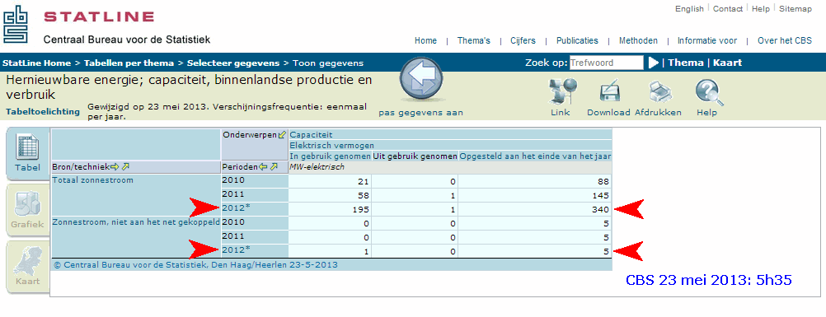Viewport: 826px width, 317px height.
Task: Click the value 21 cell
Action: tap(330, 182)
